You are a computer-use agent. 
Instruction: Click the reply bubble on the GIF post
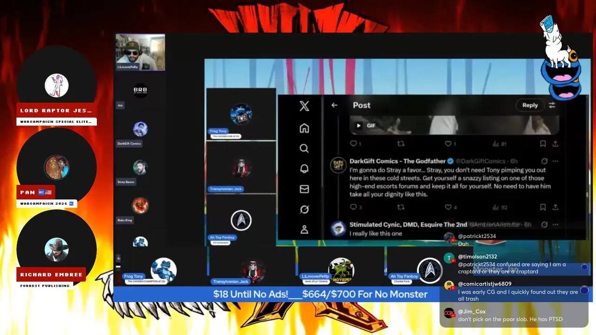tap(353, 144)
